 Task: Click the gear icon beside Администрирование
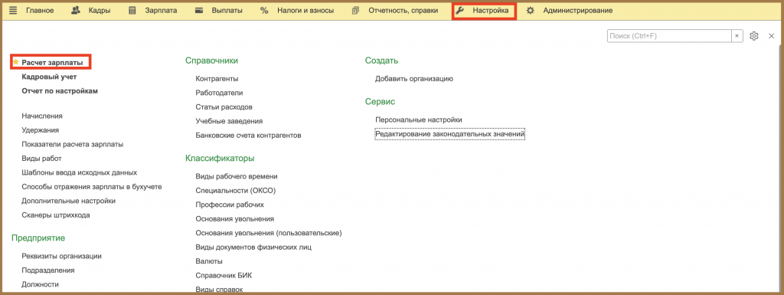(x=531, y=10)
